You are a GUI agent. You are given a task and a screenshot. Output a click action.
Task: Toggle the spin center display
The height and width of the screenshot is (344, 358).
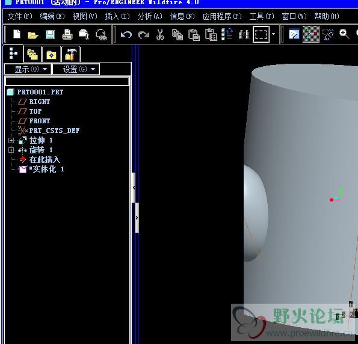pyautogui.click(x=311, y=34)
